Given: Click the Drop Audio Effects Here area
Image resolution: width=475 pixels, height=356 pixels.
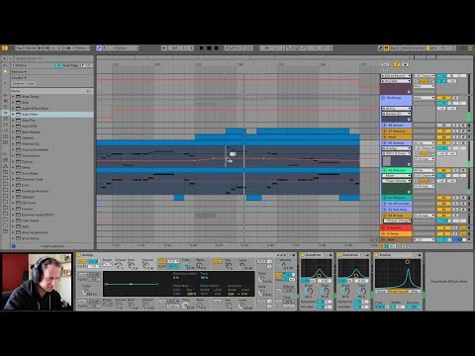Looking at the screenshot, I should [449, 282].
